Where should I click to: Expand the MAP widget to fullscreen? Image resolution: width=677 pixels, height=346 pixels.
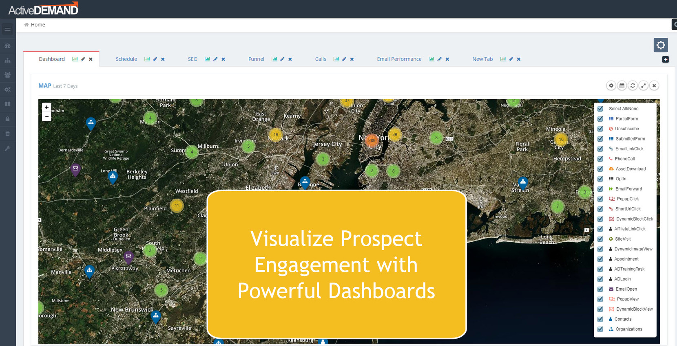(x=643, y=85)
